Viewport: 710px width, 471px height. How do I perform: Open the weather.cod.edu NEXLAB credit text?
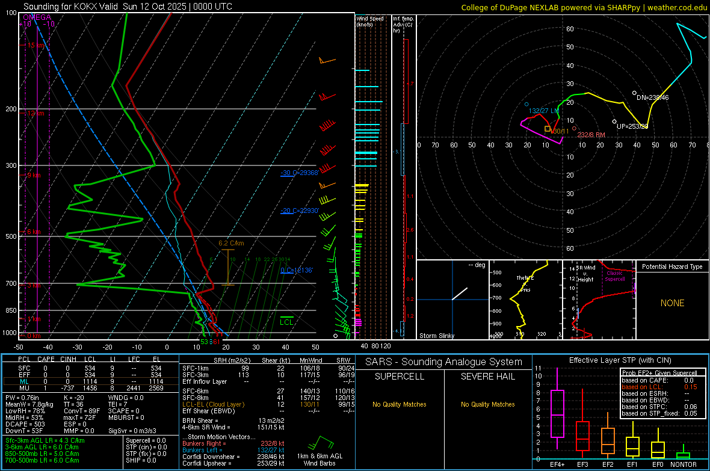point(584,7)
